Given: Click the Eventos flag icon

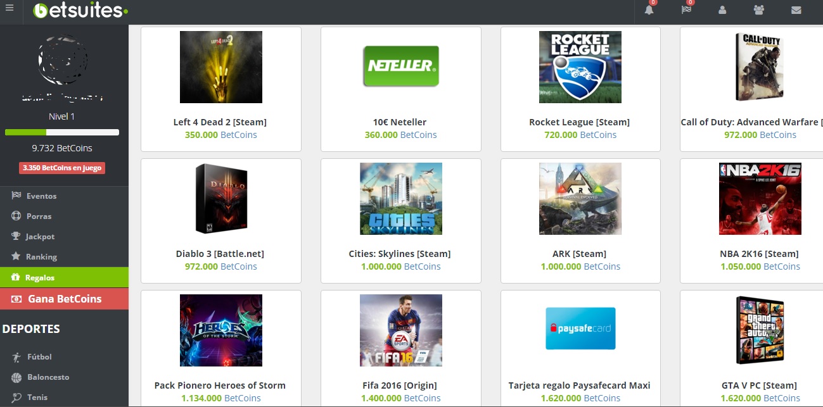Looking at the screenshot, I should [x=16, y=196].
